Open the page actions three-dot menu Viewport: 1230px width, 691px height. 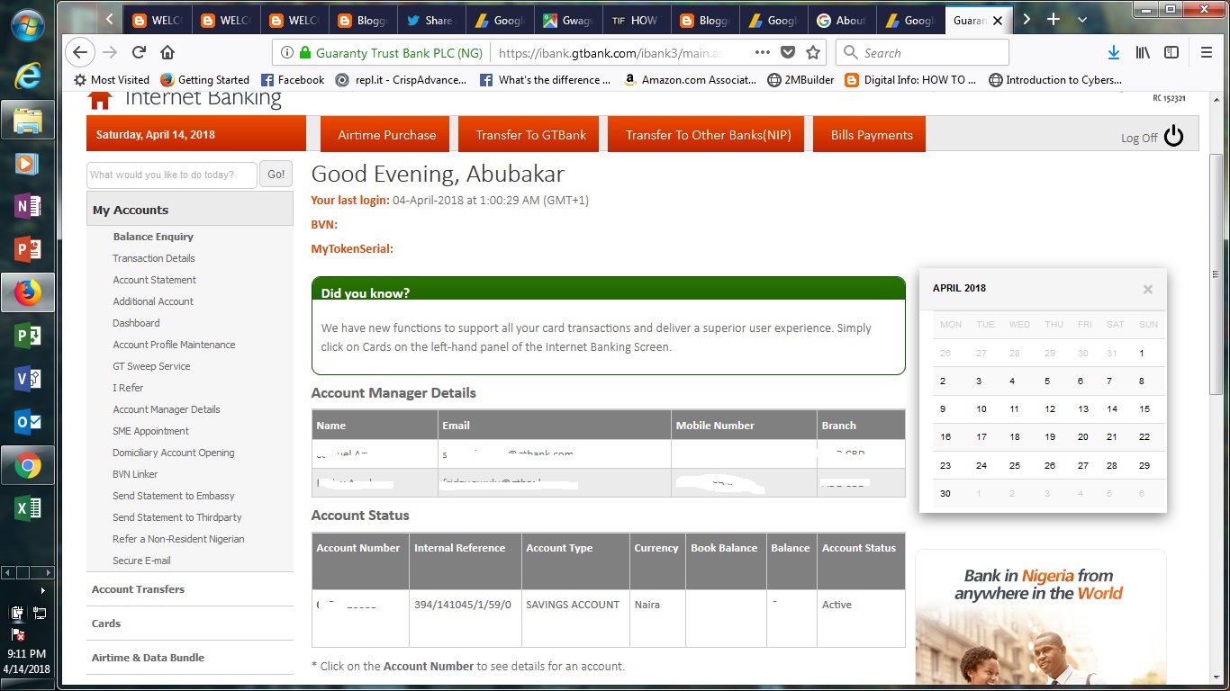click(x=762, y=52)
